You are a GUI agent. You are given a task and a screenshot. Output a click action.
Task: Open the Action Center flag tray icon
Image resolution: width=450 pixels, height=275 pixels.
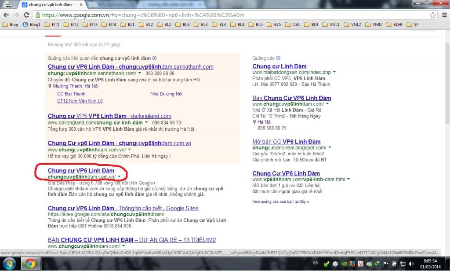pyautogui.click(x=386, y=264)
